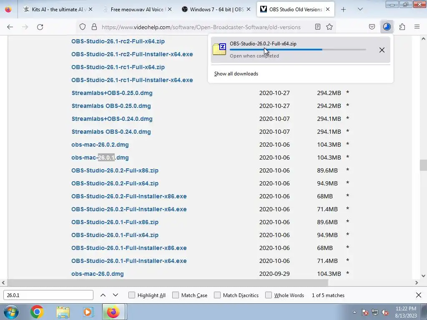
Task: Click the OBS-Studio-26.0.2-Full-x64.zip download entry
Action: point(300,50)
